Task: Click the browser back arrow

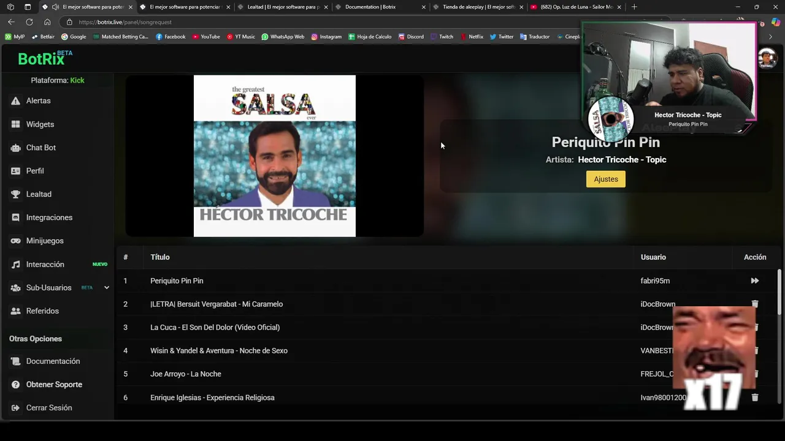Action: pyautogui.click(x=11, y=22)
